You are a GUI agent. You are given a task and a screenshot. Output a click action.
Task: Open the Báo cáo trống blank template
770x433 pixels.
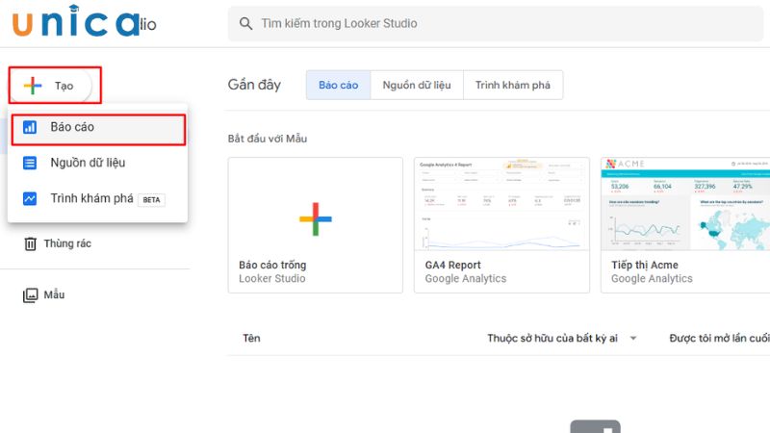[x=316, y=225]
